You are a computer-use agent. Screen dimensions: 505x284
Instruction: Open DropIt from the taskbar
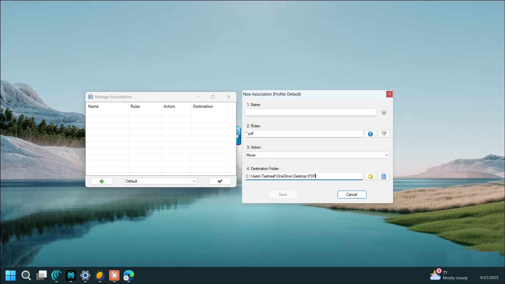point(56,275)
